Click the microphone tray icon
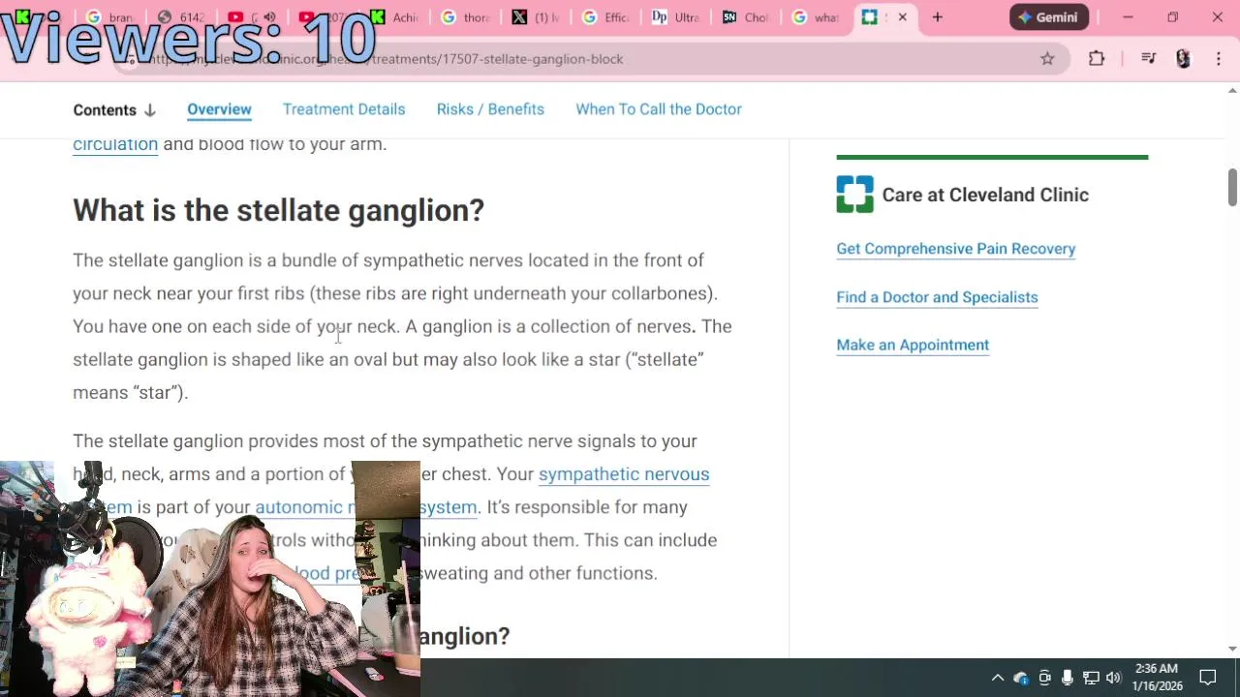 [x=1068, y=678]
